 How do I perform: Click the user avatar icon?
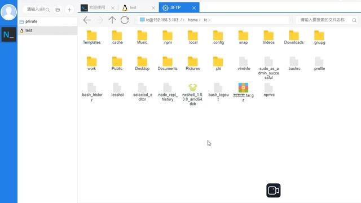tap(8, 12)
